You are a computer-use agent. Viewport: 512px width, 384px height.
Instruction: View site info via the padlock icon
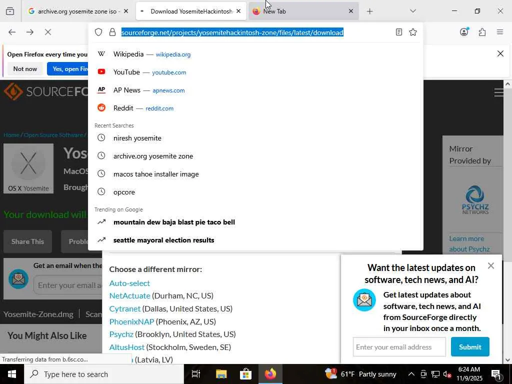pyautogui.click(x=112, y=32)
